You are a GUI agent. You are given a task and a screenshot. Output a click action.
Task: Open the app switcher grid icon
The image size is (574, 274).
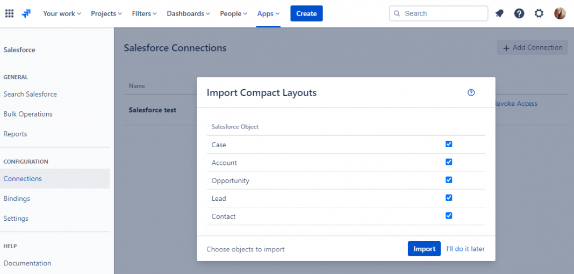click(10, 13)
